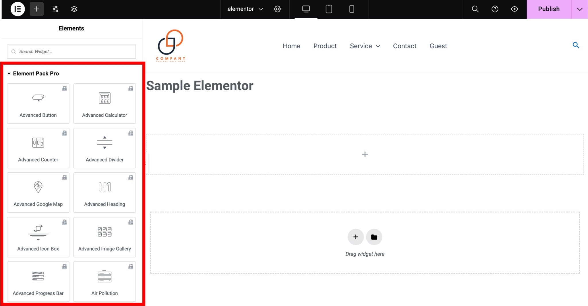This screenshot has width=588, height=306.
Task: Select the Advanced Divider widget
Action: 105,148
